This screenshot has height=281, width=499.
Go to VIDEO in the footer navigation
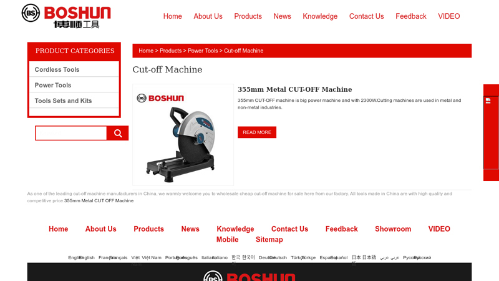[439, 229]
